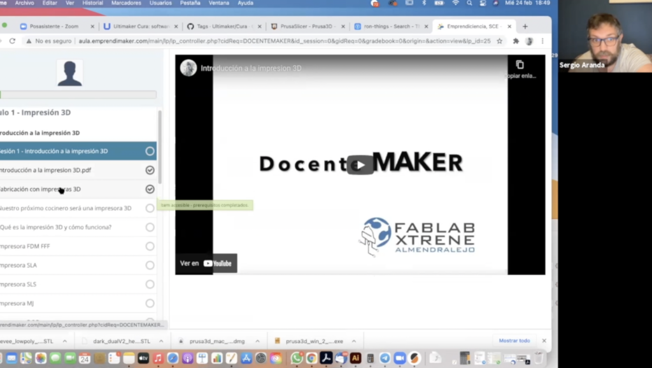Expand options for prusa3d_mac dmg download
The width and height of the screenshot is (652, 368).
click(257, 341)
